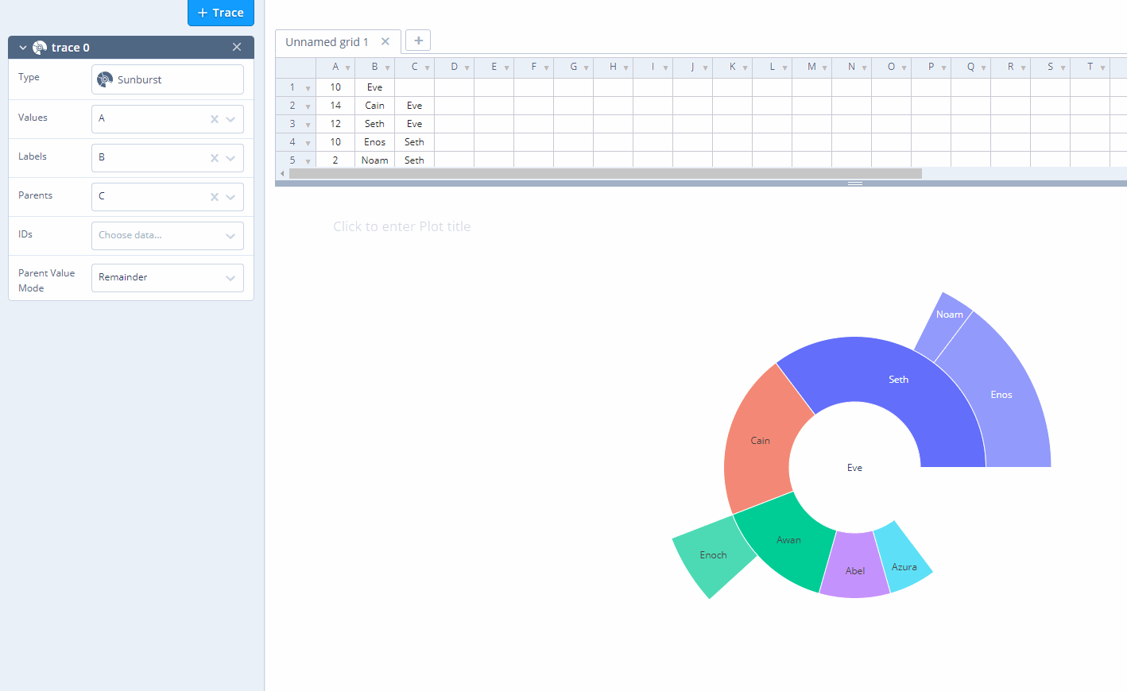Image resolution: width=1127 pixels, height=691 pixels.
Task: Open the Type Sunburst selector
Action: click(x=168, y=79)
